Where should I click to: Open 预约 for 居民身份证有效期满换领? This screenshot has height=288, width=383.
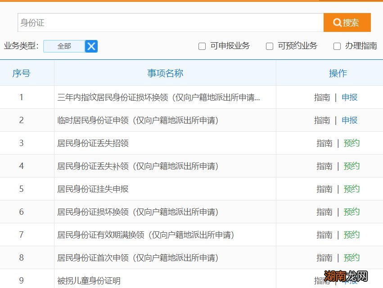pyautogui.click(x=351, y=235)
